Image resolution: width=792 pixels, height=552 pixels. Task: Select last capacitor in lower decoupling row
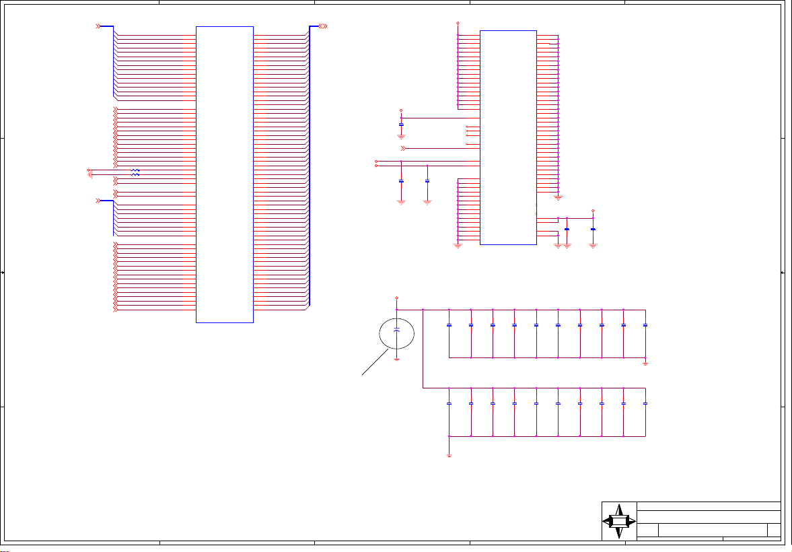pyautogui.click(x=645, y=404)
